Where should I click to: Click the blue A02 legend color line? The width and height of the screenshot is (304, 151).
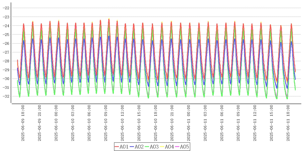(132, 147)
